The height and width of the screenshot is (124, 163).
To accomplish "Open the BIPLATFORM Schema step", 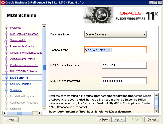I will pos(23,71).
